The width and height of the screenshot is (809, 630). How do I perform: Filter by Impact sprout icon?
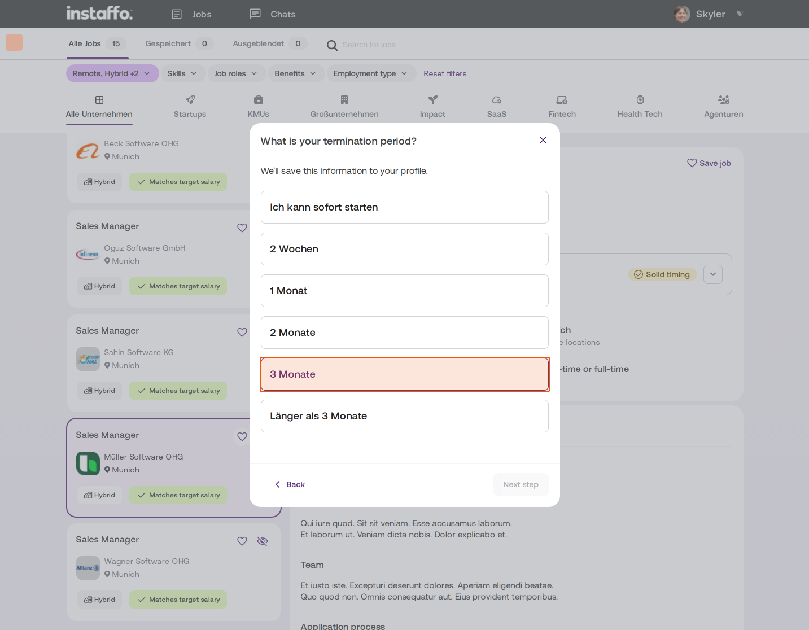432,100
